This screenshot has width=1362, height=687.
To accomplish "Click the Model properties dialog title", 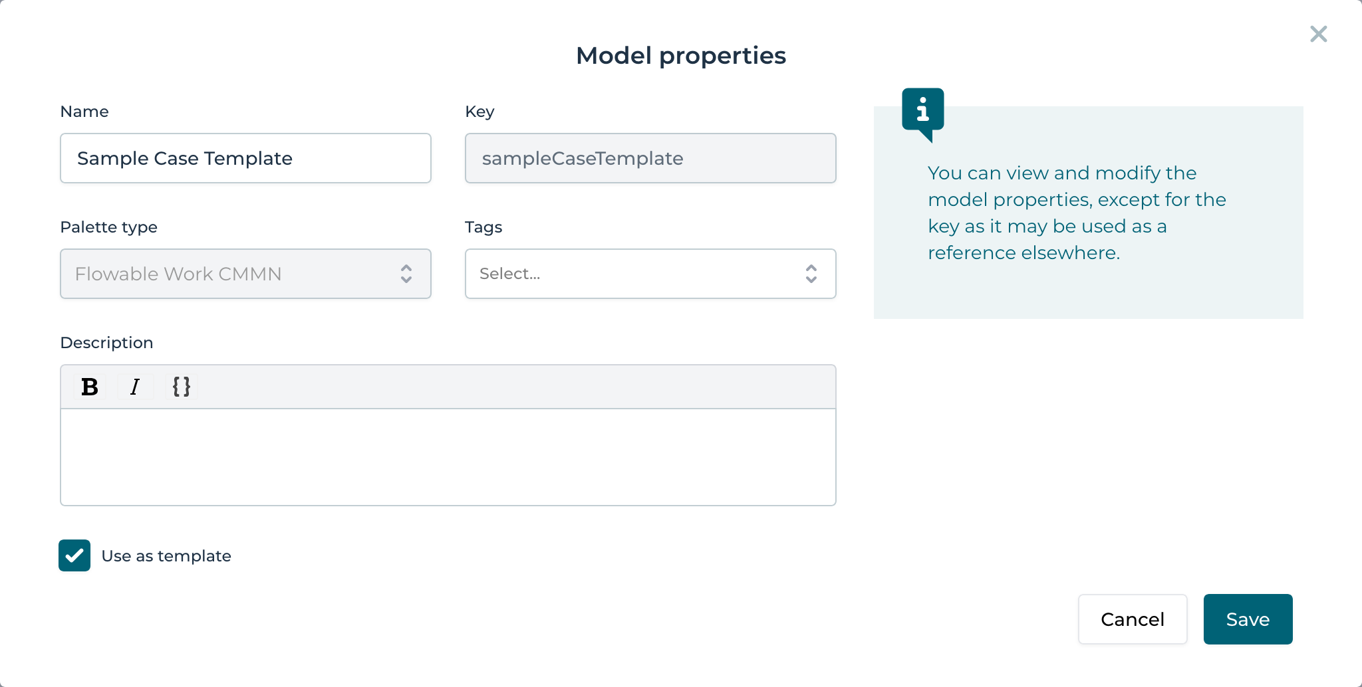I will click(x=680, y=56).
